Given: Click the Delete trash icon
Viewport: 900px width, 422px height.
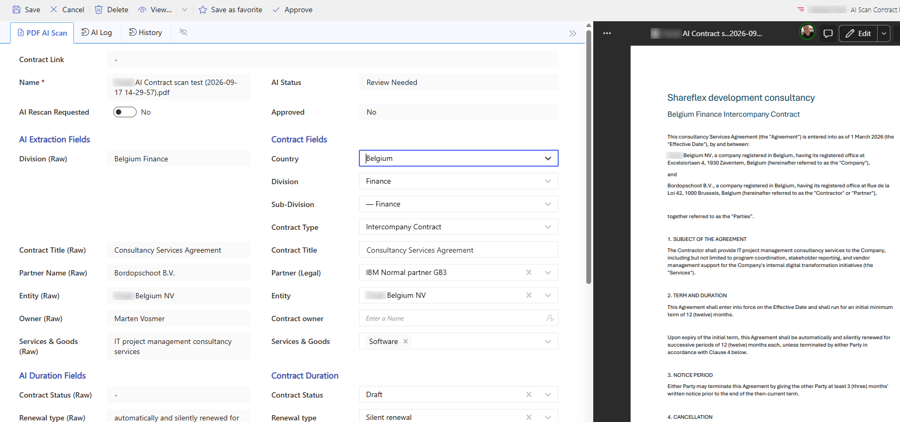Looking at the screenshot, I should 99,10.
